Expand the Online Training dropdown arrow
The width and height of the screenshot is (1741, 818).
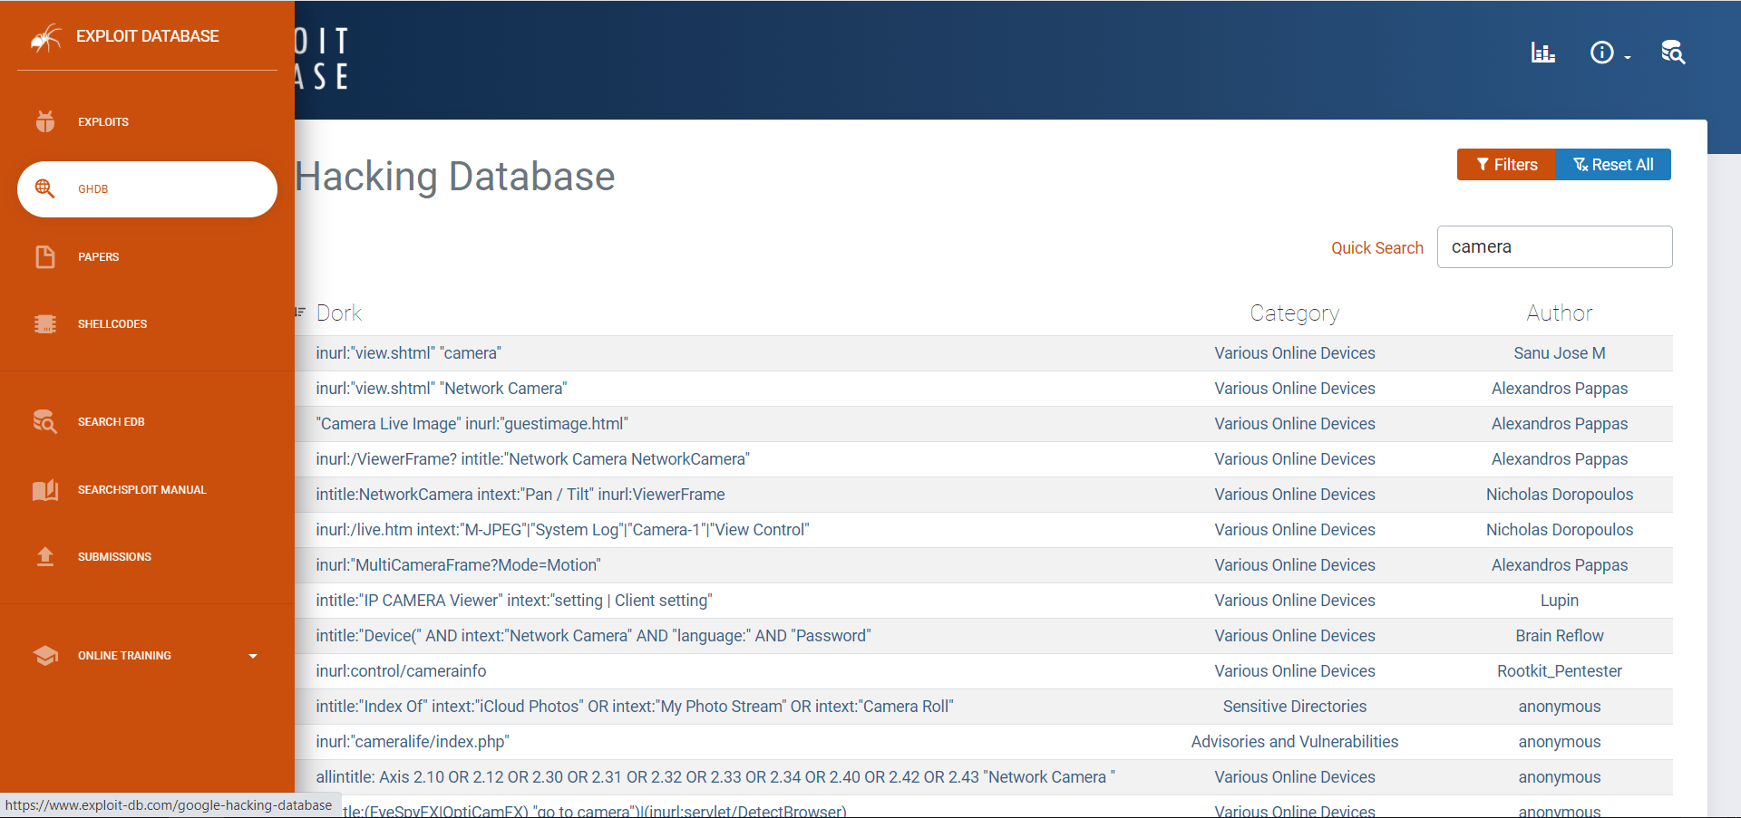(253, 656)
